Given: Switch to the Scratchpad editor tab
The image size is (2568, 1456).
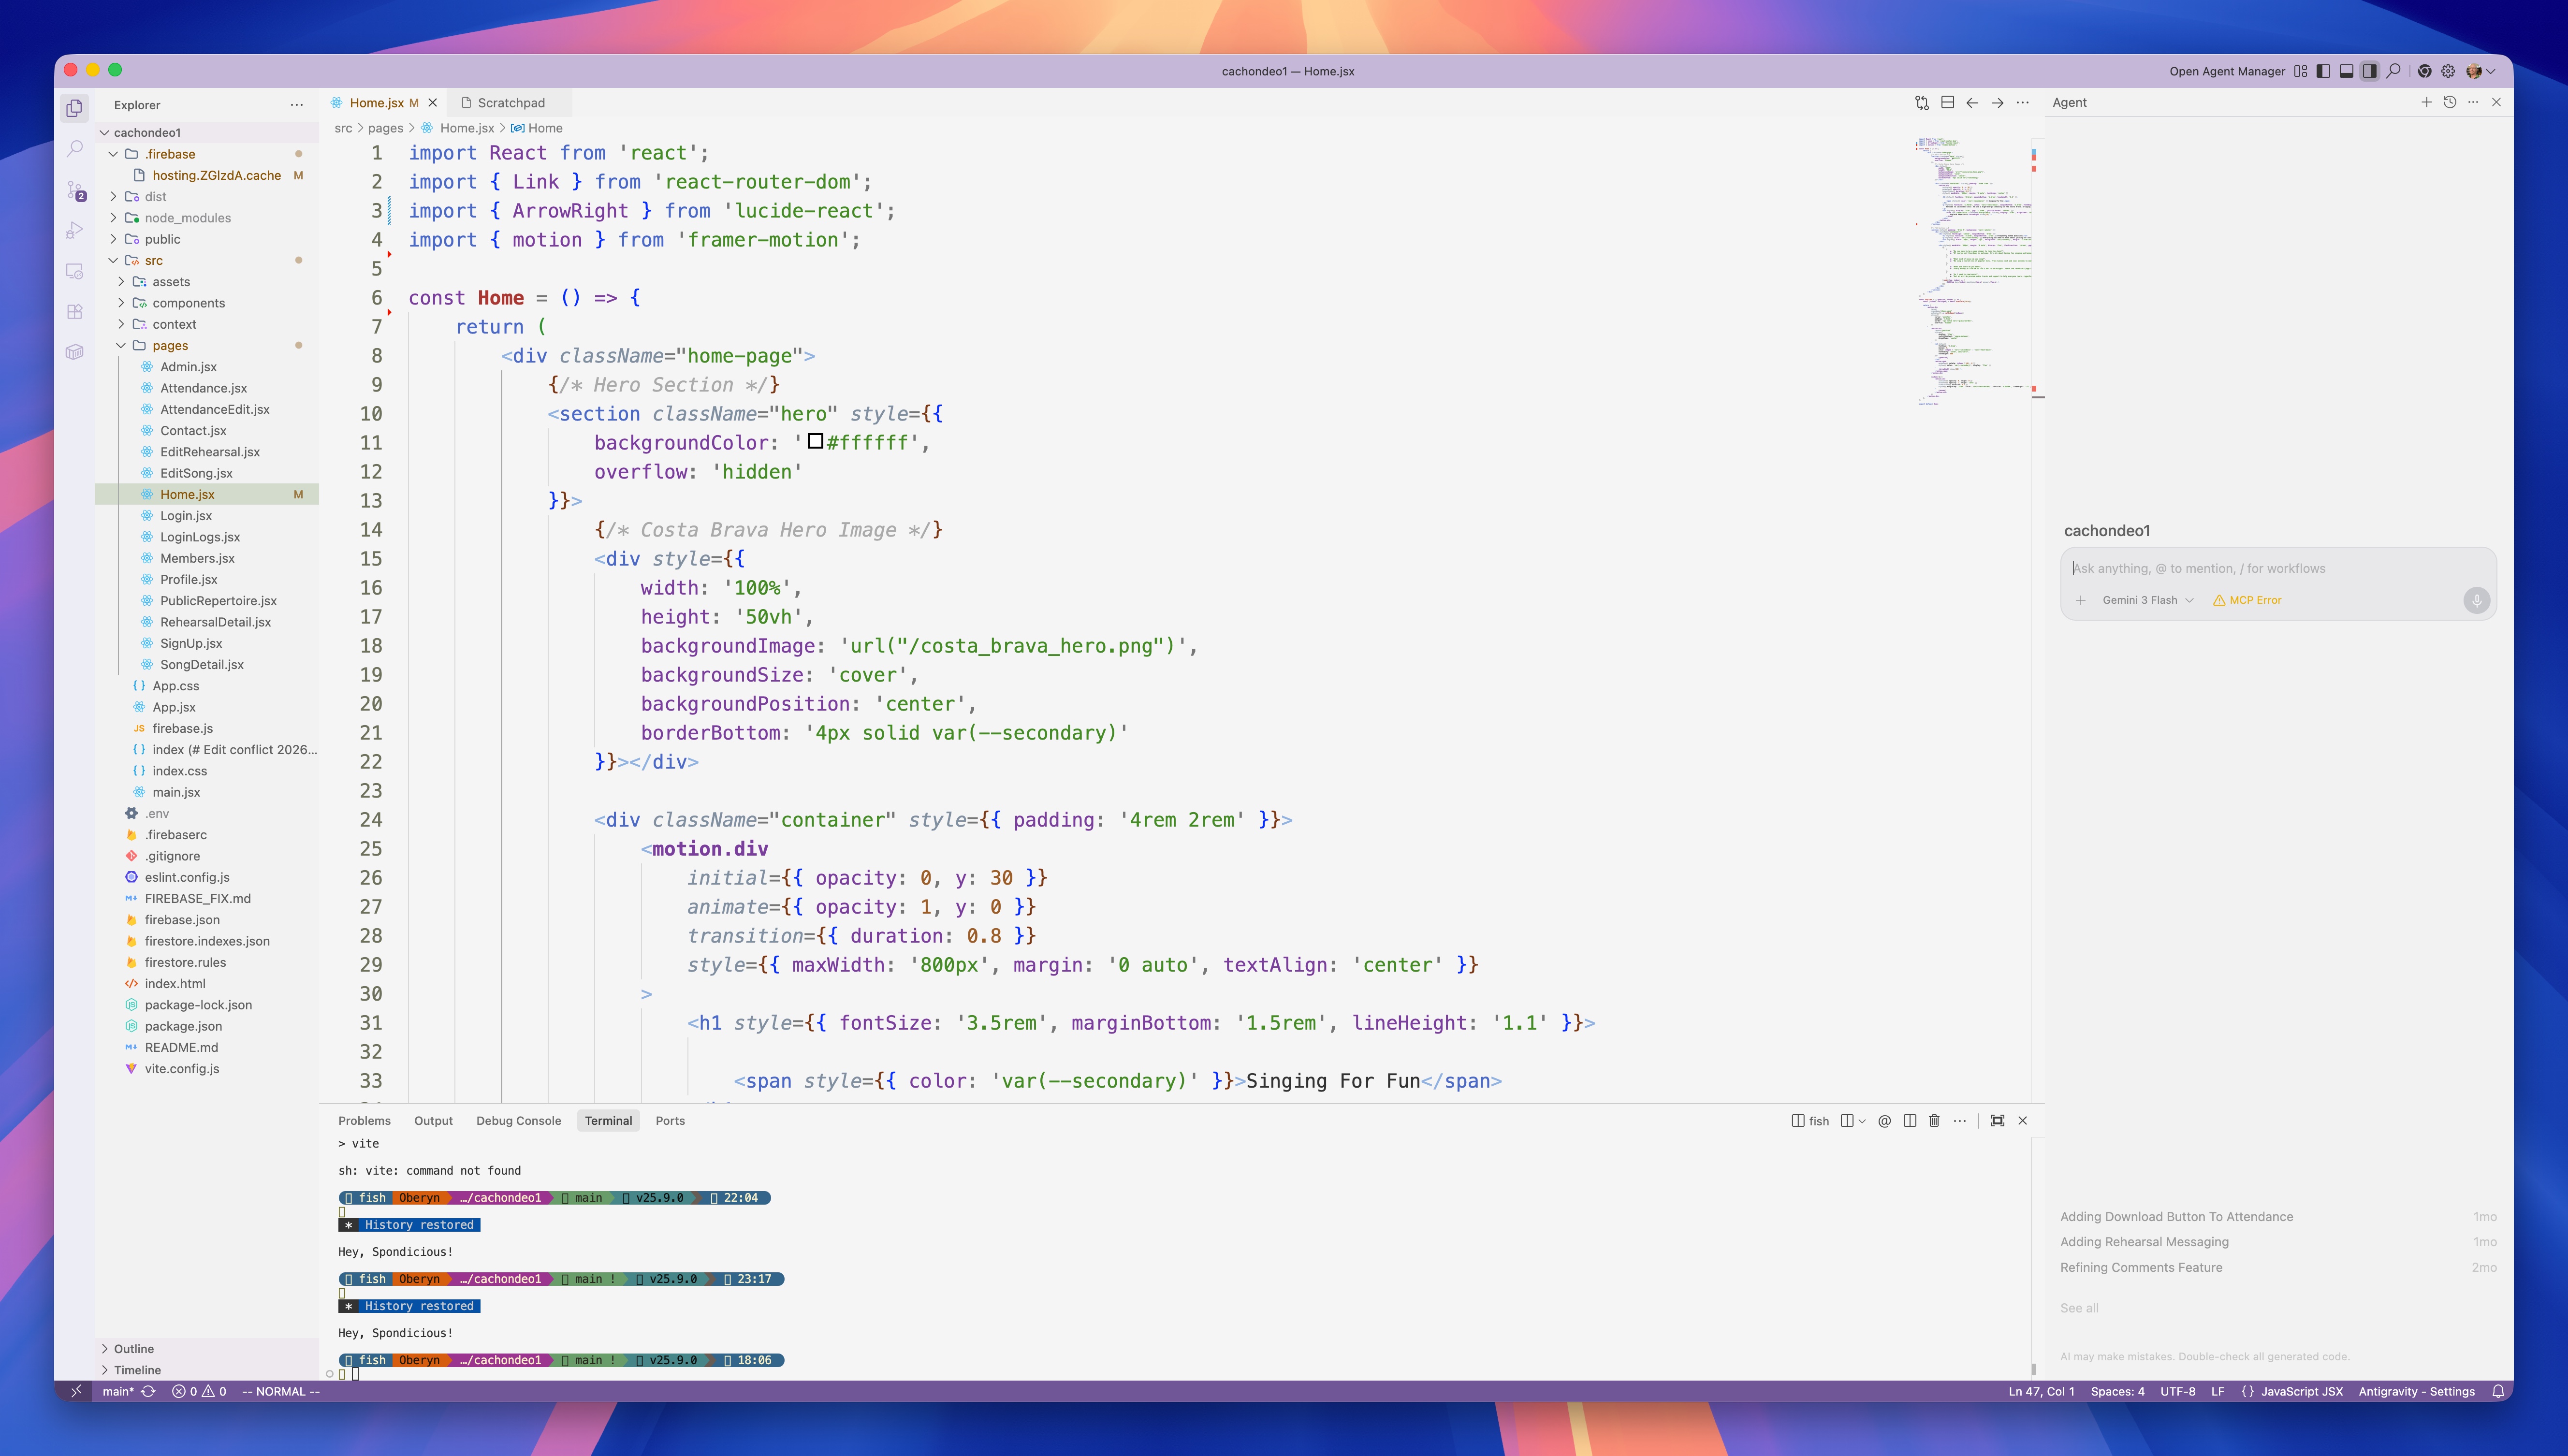Looking at the screenshot, I should coord(510,103).
